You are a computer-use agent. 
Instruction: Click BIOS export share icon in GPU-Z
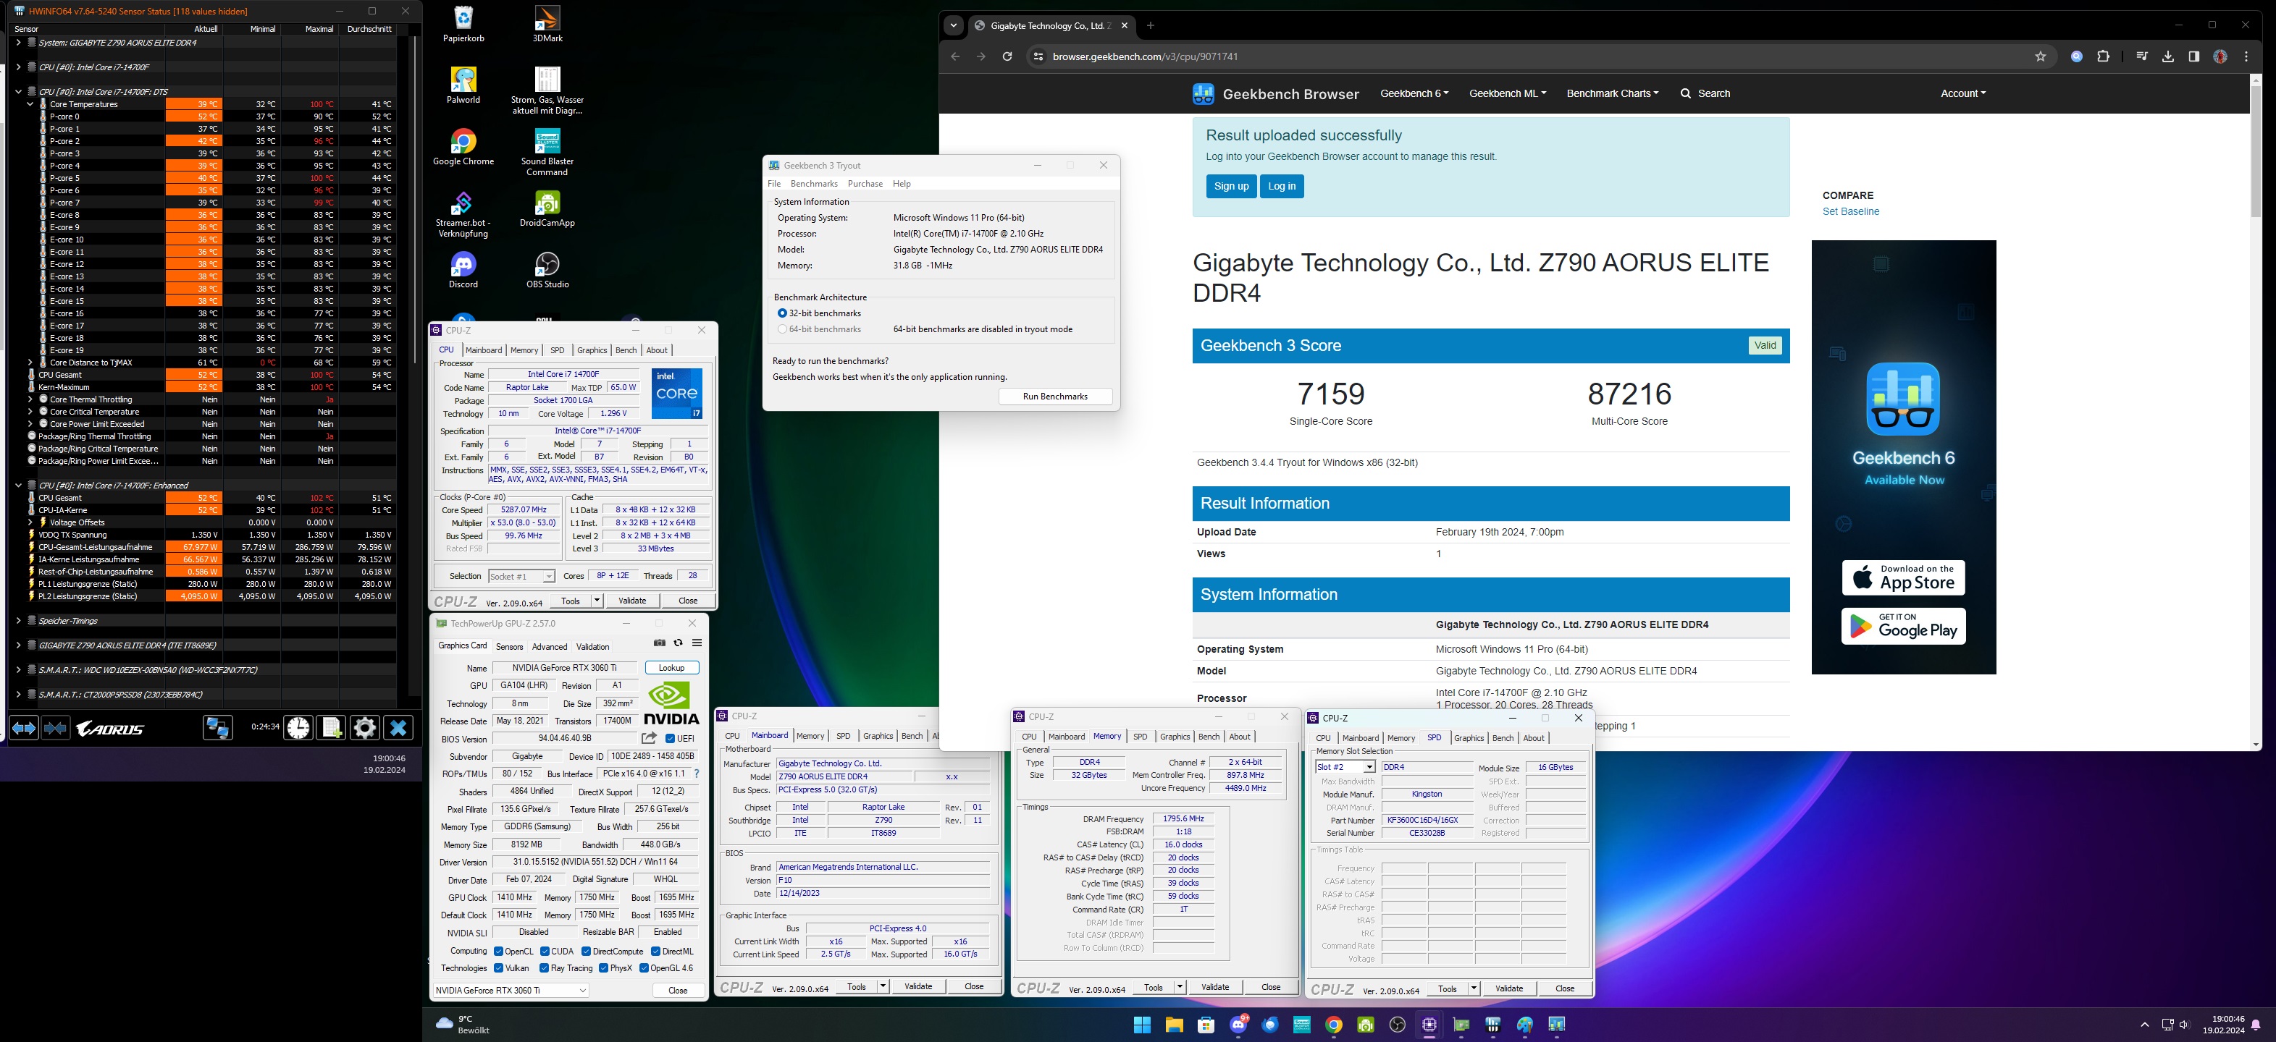650,738
